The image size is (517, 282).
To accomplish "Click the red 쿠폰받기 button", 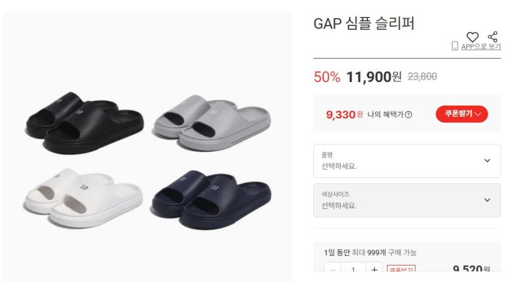I will [x=462, y=114].
